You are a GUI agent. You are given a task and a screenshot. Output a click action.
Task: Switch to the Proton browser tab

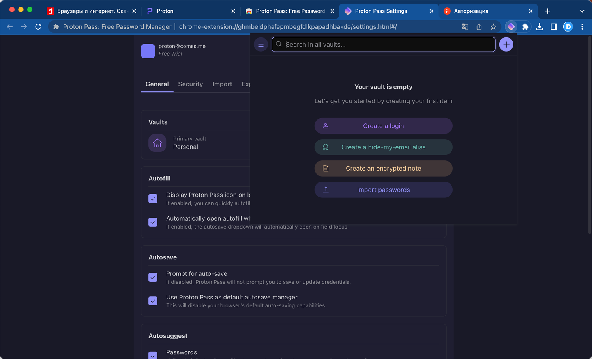pos(191,11)
